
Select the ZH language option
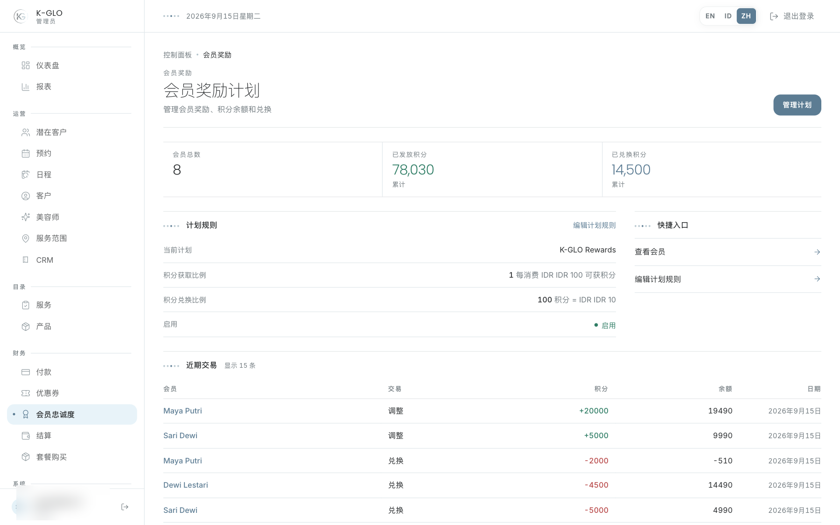(746, 16)
